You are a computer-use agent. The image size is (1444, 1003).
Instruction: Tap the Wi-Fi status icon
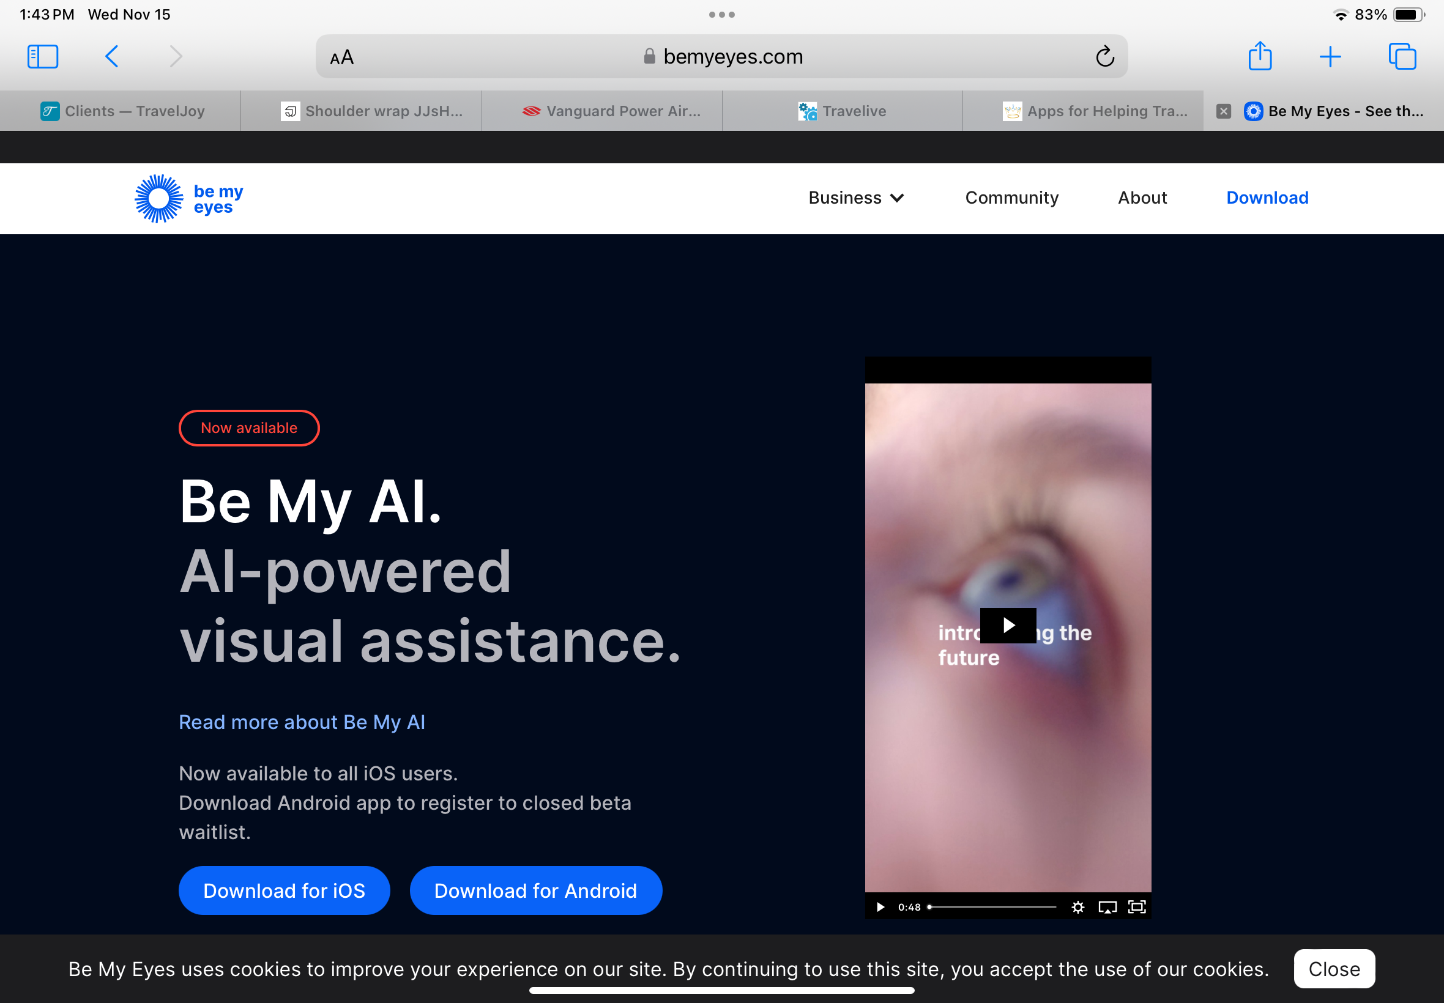pyautogui.click(x=1340, y=15)
